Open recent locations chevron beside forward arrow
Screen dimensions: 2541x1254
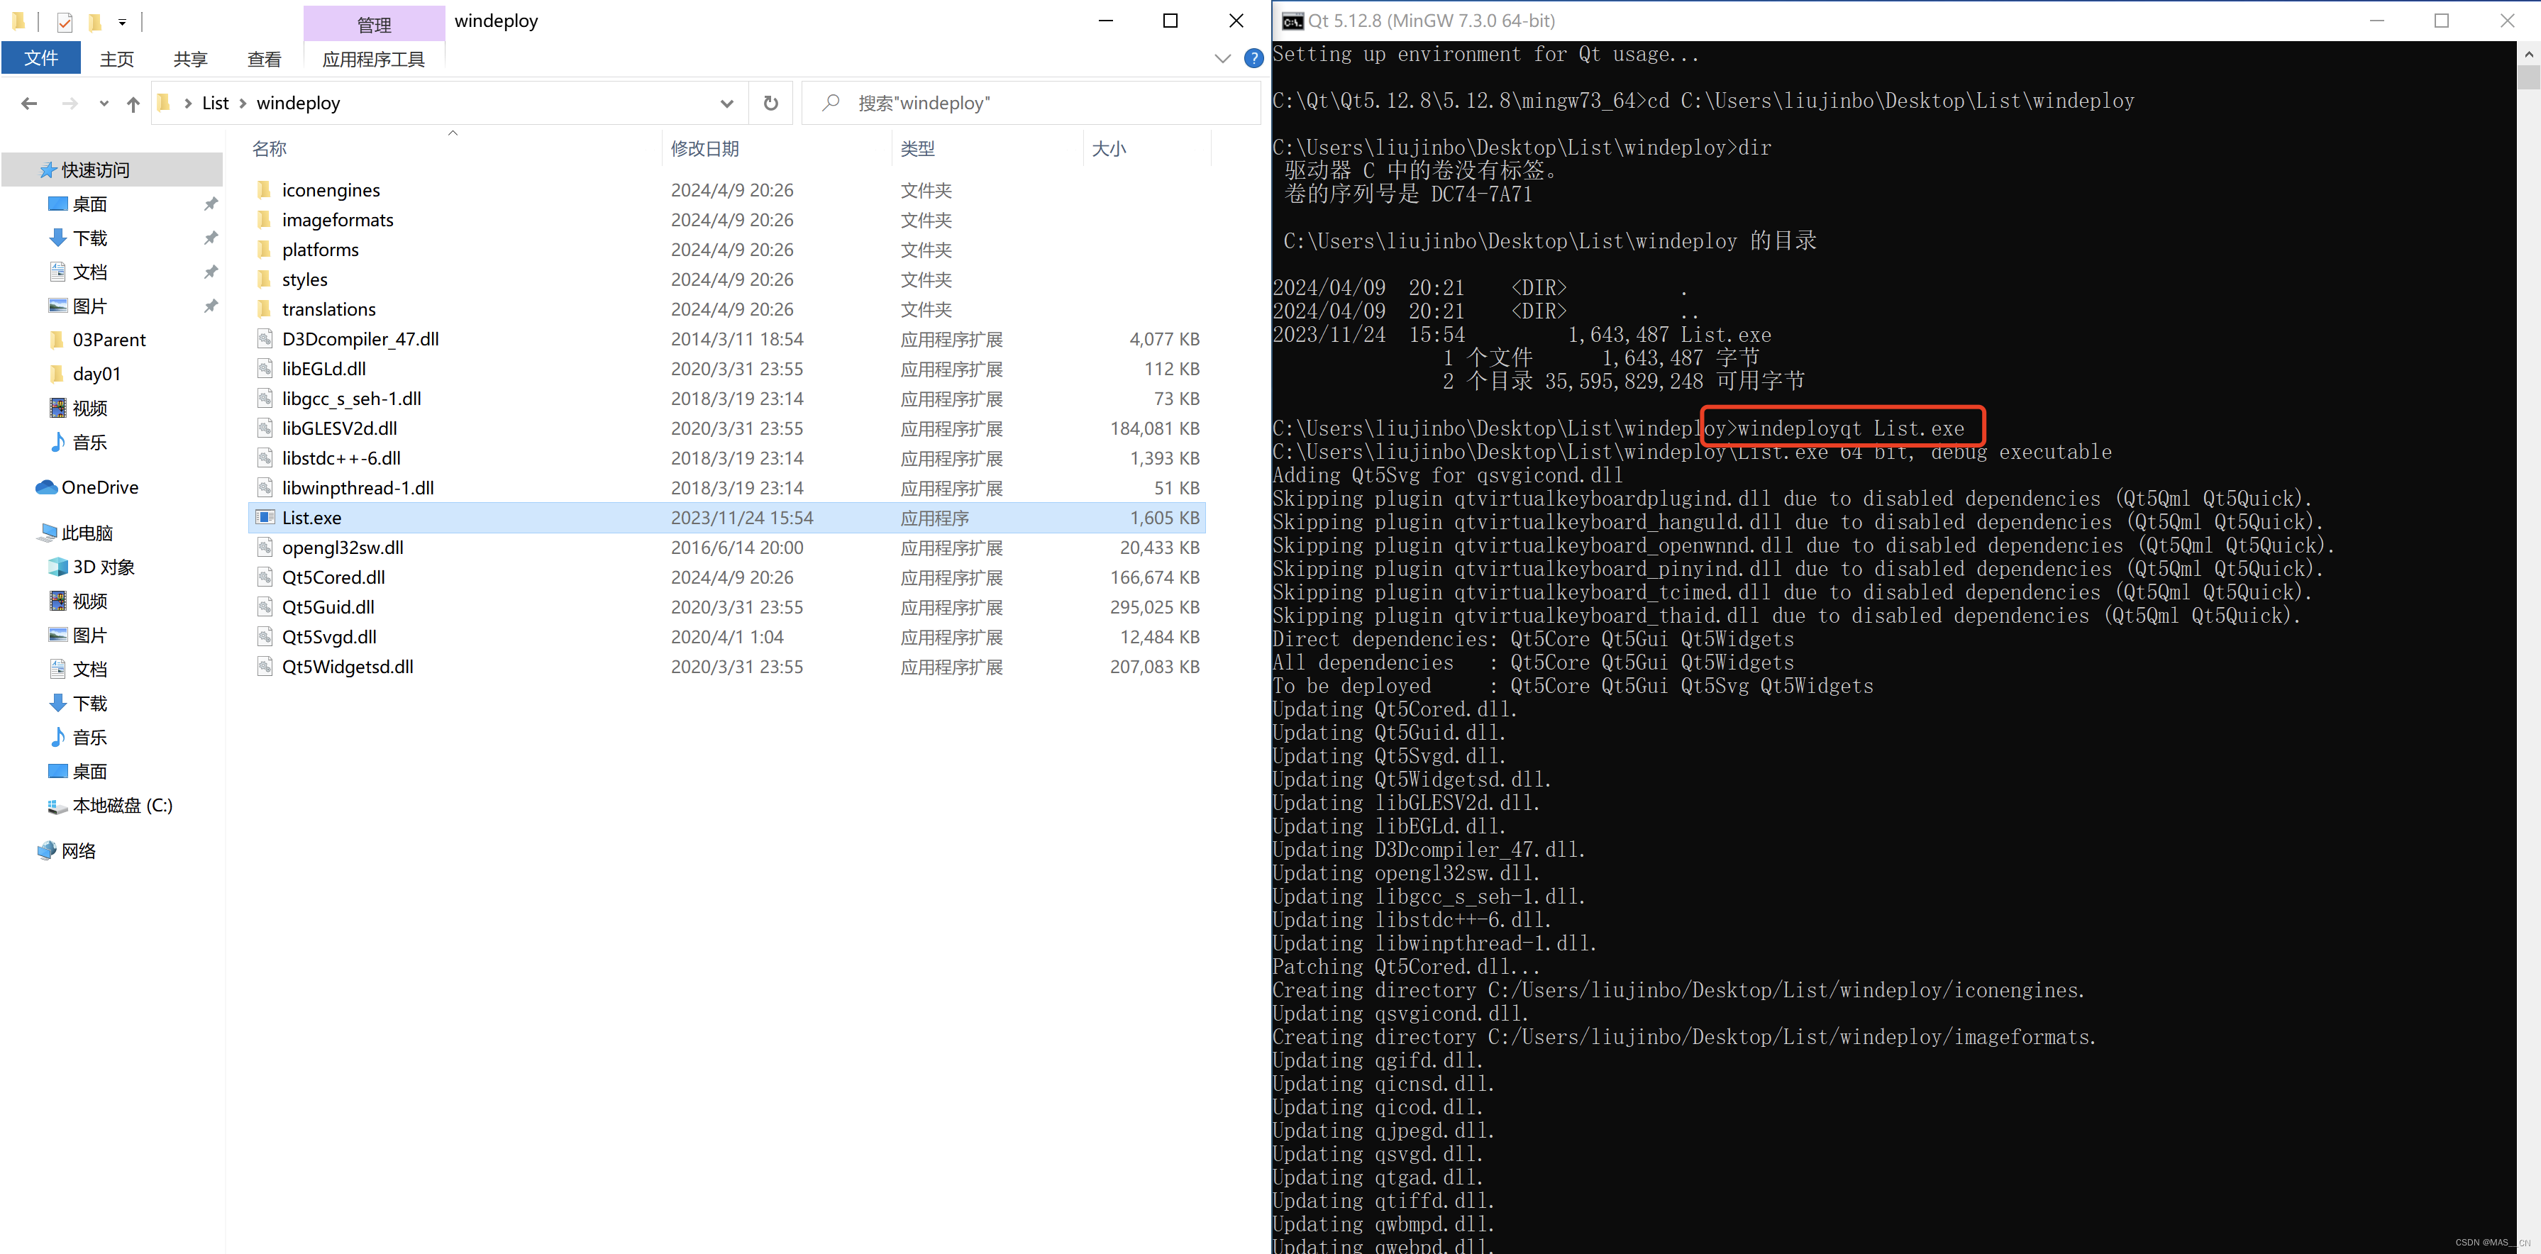pos(104,103)
